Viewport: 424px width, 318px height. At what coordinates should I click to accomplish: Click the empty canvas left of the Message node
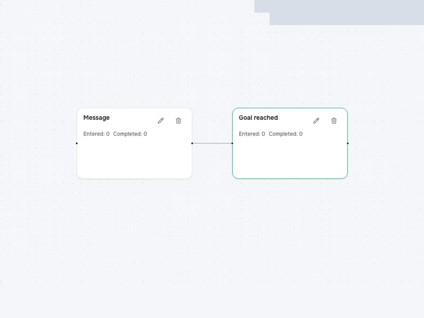click(38, 143)
